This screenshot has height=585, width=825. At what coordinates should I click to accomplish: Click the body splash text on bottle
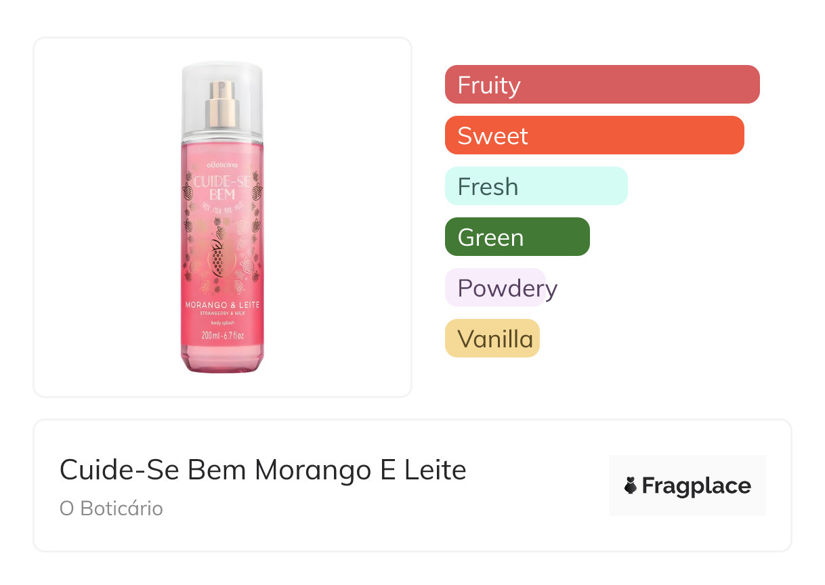[222, 323]
